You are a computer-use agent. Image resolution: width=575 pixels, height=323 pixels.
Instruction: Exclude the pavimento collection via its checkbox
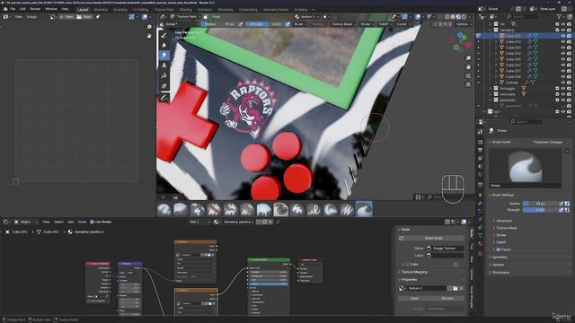point(557,100)
